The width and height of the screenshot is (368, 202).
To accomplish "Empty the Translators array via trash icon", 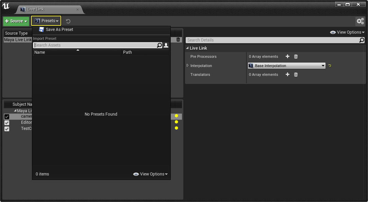I will pos(296,74).
